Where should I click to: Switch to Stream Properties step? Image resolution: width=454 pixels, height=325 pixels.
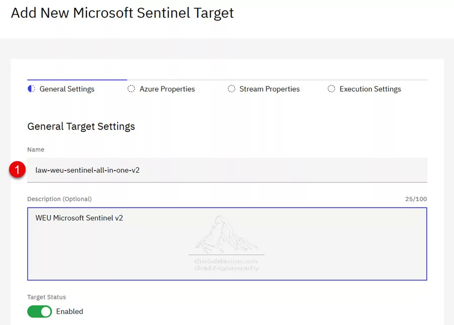[269, 89]
